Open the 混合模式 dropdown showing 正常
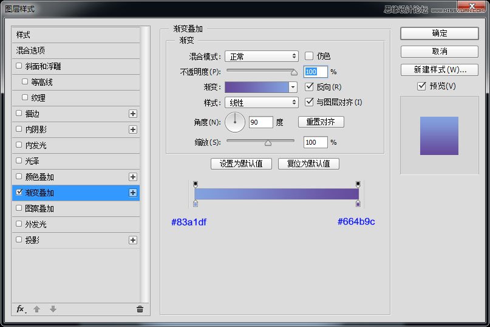This screenshot has height=327, width=490. point(262,57)
